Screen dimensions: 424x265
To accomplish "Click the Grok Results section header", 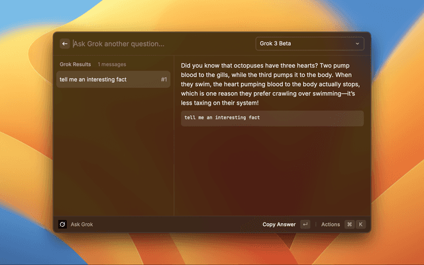I will tap(76, 64).
